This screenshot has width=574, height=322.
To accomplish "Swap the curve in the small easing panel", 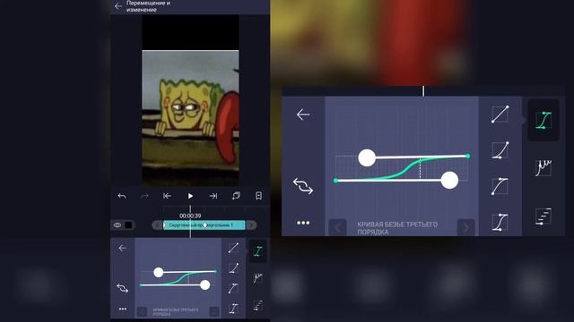I will [122, 288].
